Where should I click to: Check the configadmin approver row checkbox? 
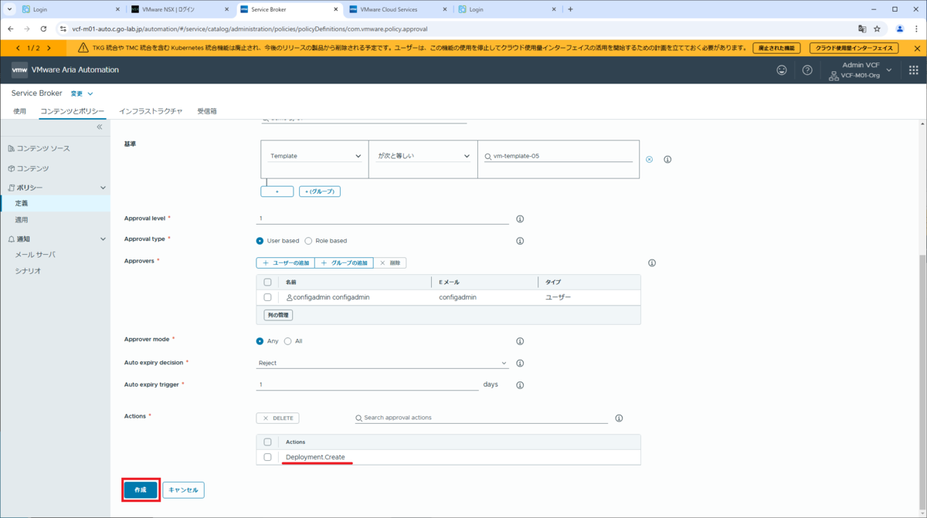pos(267,297)
